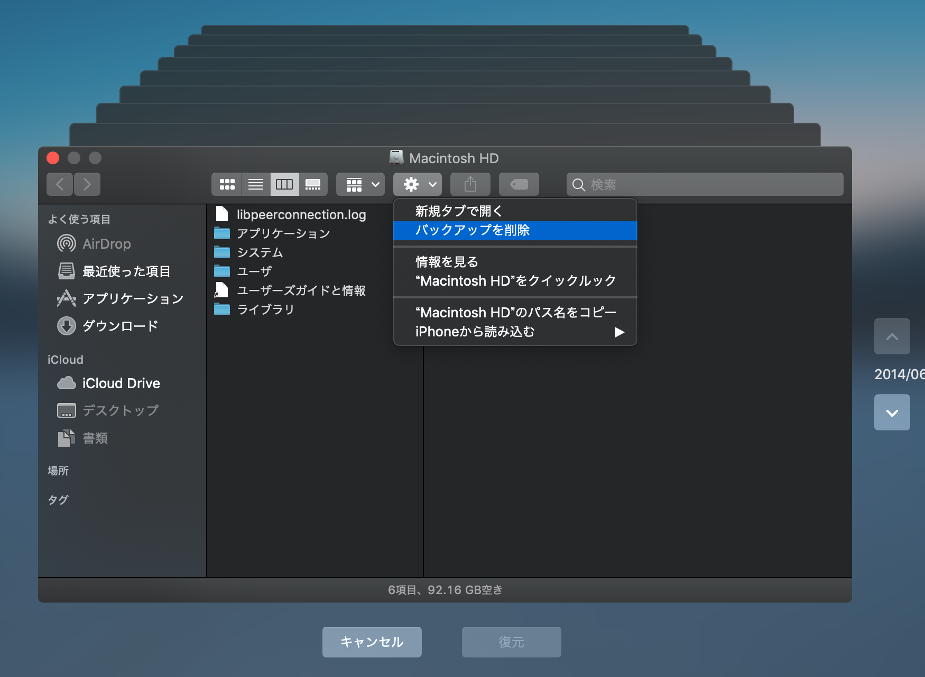Click the アプリケーション sidebar icon
Screen dimensions: 925x677
pyautogui.click(x=67, y=298)
